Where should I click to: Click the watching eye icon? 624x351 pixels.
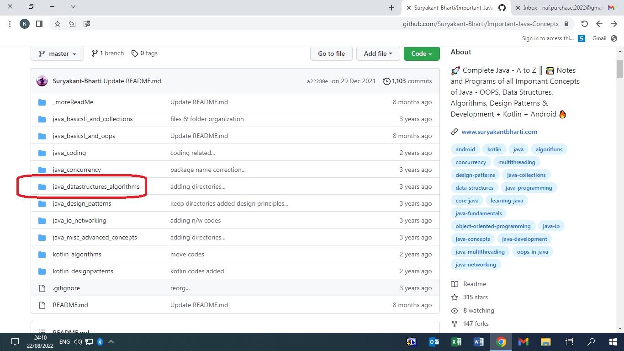coord(455,310)
